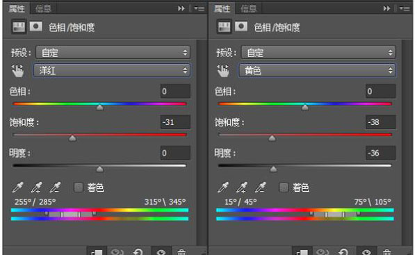Enable the 着色 colorize checkbox in left panel

(78, 187)
